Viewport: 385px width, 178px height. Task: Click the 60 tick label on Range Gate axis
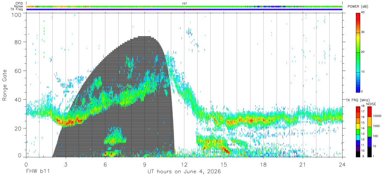click(18, 71)
